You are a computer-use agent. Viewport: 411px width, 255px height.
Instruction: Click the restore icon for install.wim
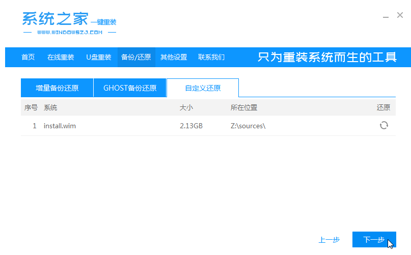[x=383, y=125]
